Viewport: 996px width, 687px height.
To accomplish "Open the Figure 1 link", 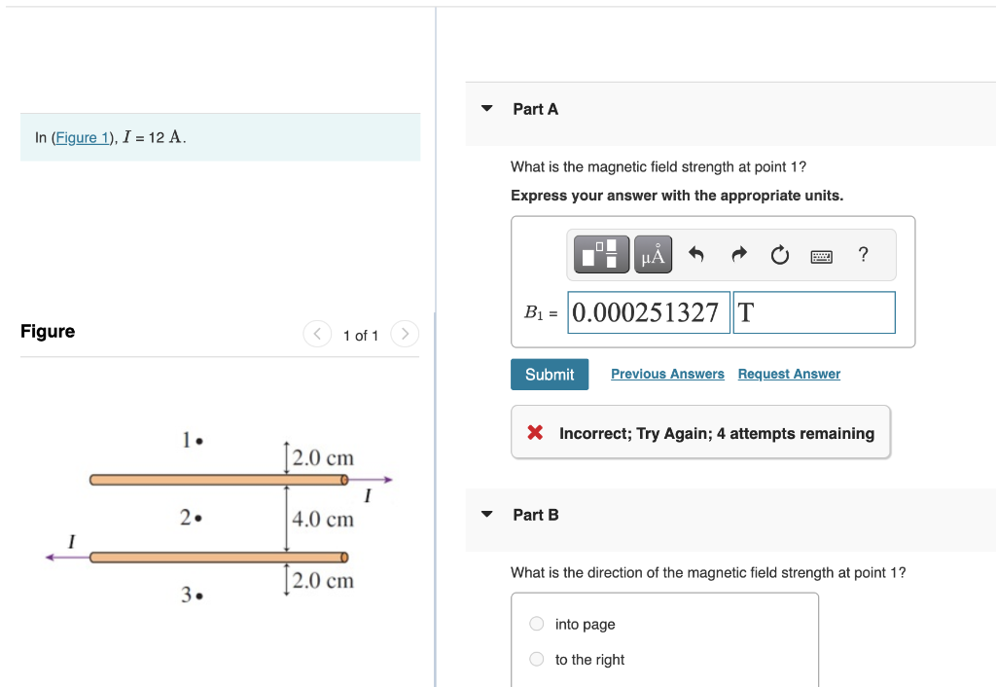I will (x=82, y=138).
